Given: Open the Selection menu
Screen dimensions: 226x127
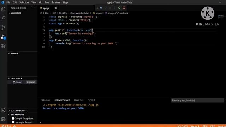Looking at the screenshot, I should (x=24, y=2).
